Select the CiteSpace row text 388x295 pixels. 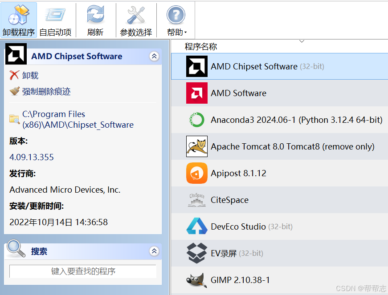(229, 200)
